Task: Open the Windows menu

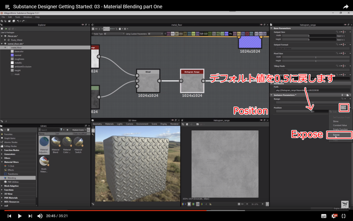Action: click(28, 17)
